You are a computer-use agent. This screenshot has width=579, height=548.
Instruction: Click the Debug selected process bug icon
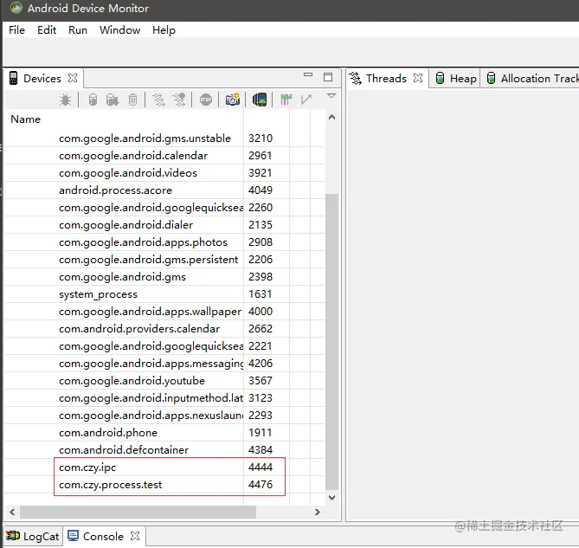point(66,100)
